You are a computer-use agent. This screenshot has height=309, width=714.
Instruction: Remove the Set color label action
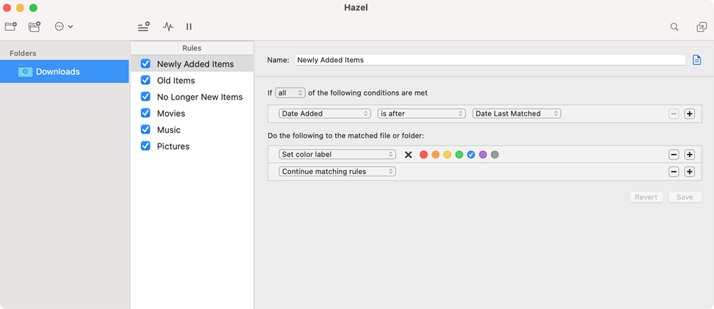674,154
